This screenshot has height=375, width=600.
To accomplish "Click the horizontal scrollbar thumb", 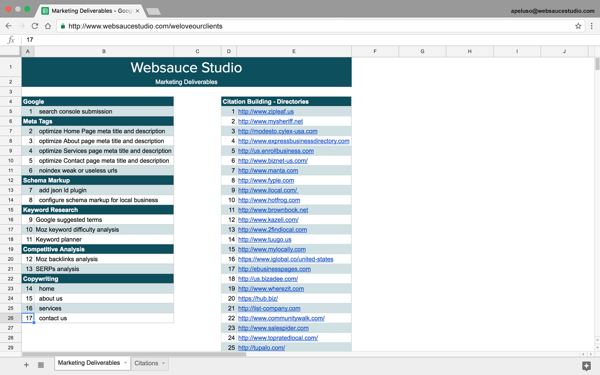I will tap(134, 354).
